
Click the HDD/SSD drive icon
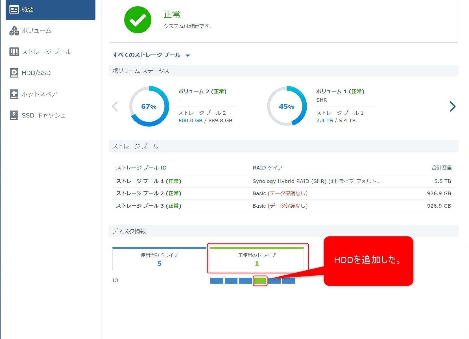pos(14,73)
